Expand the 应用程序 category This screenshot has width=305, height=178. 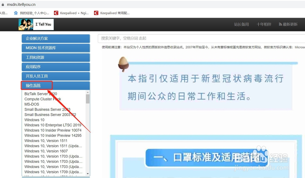(56, 67)
